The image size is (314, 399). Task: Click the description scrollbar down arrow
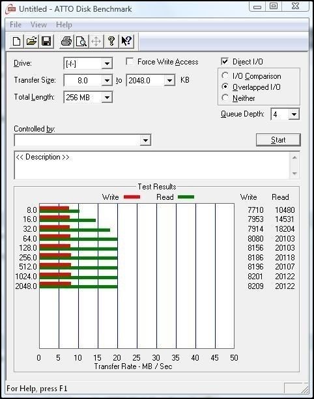point(294,174)
